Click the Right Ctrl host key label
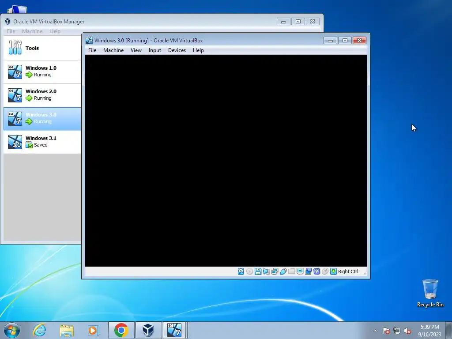Image resolution: width=452 pixels, height=339 pixels. coord(348,271)
